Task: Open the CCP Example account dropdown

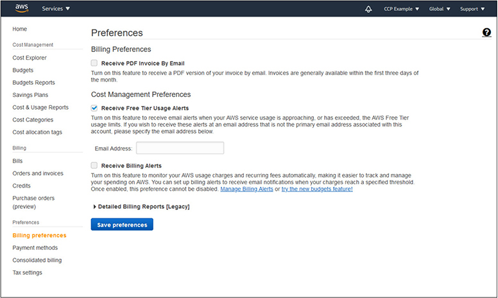Action: click(x=401, y=9)
